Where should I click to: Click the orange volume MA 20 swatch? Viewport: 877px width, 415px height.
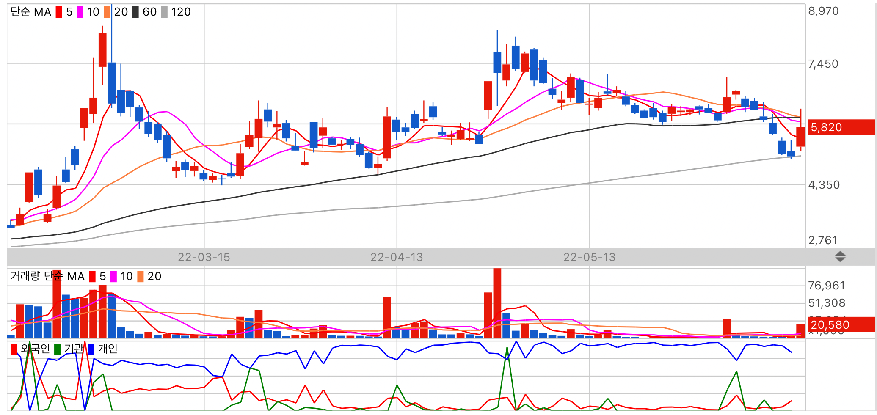click(x=141, y=276)
